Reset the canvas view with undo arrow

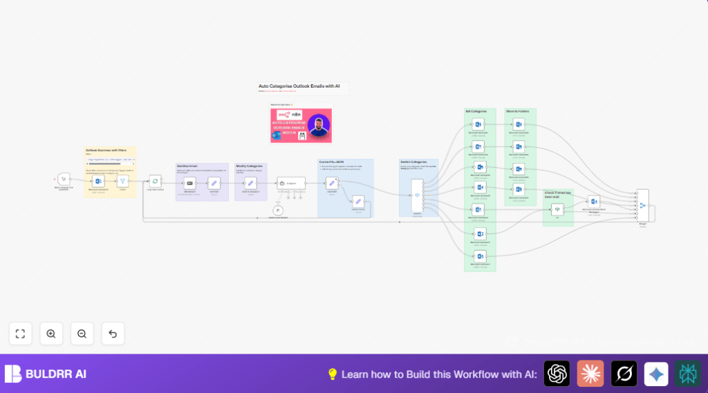coord(113,334)
